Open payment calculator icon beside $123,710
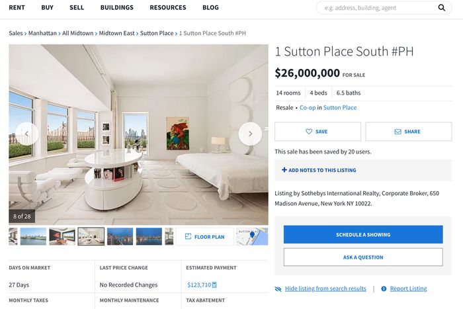The width and height of the screenshot is (463, 309). point(214,285)
